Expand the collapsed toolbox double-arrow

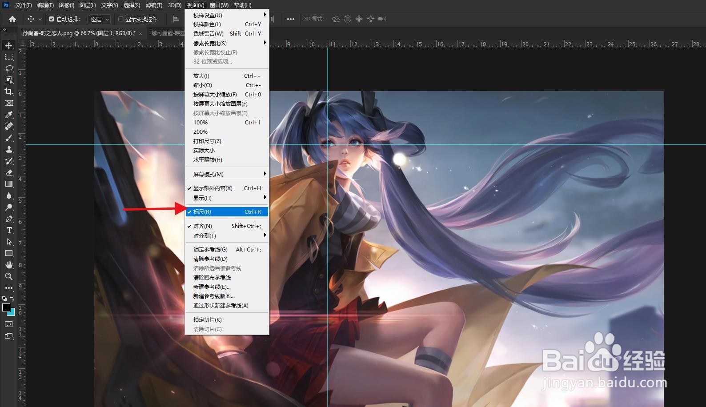click(4, 30)
